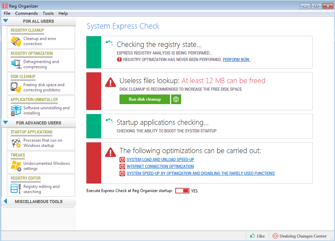335x241 pixels.
Task: Expand the Miscellaneous Tools section
Action: tap(6, 201)
